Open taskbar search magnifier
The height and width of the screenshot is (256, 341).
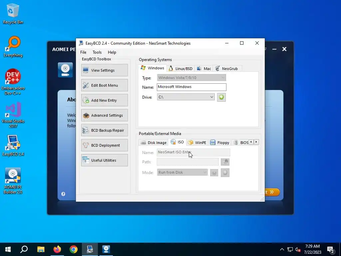(24, 249)
